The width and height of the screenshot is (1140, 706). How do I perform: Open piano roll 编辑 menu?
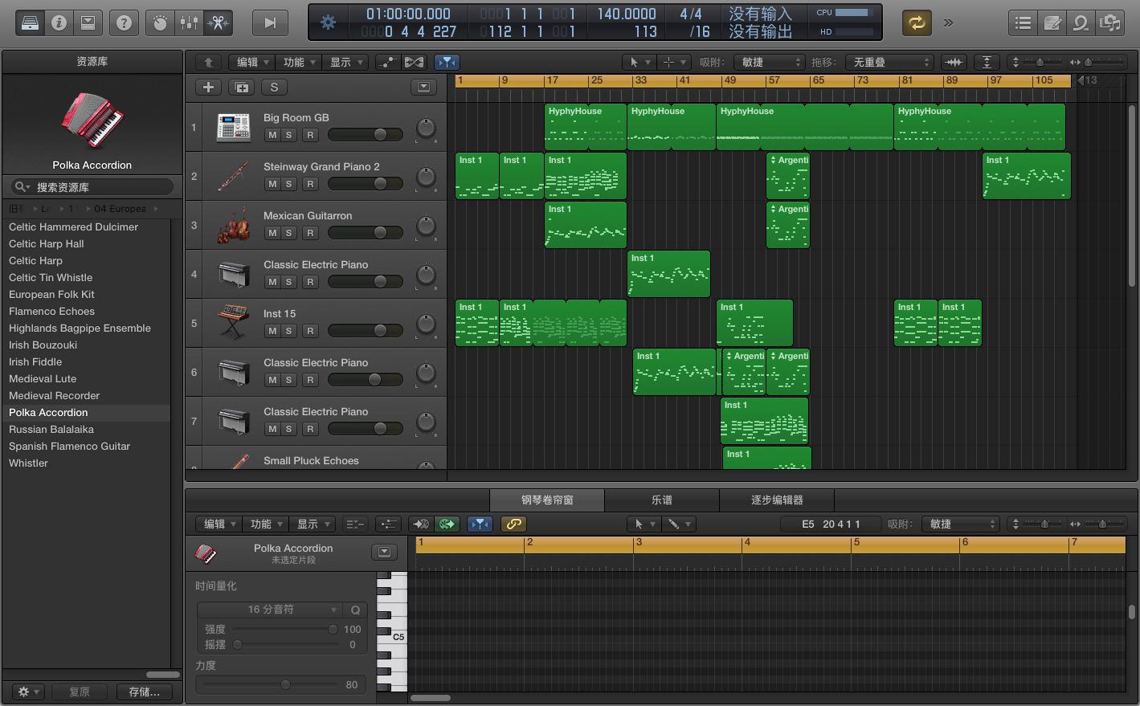pos(219,524)
